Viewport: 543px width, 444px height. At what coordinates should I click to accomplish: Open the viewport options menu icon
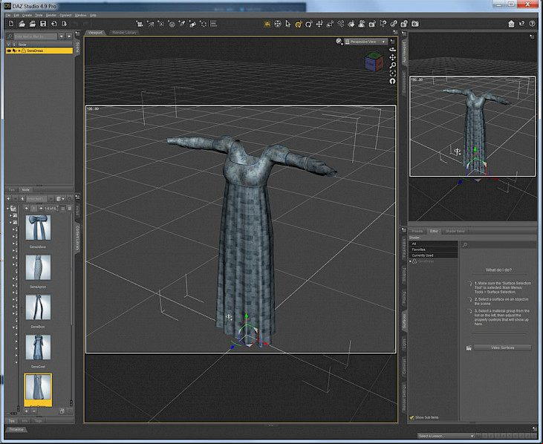click(392, 41)
